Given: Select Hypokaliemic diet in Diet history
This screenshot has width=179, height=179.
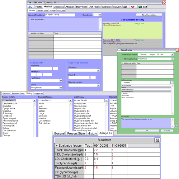Looking at the screenshot, I should (82, 126).
